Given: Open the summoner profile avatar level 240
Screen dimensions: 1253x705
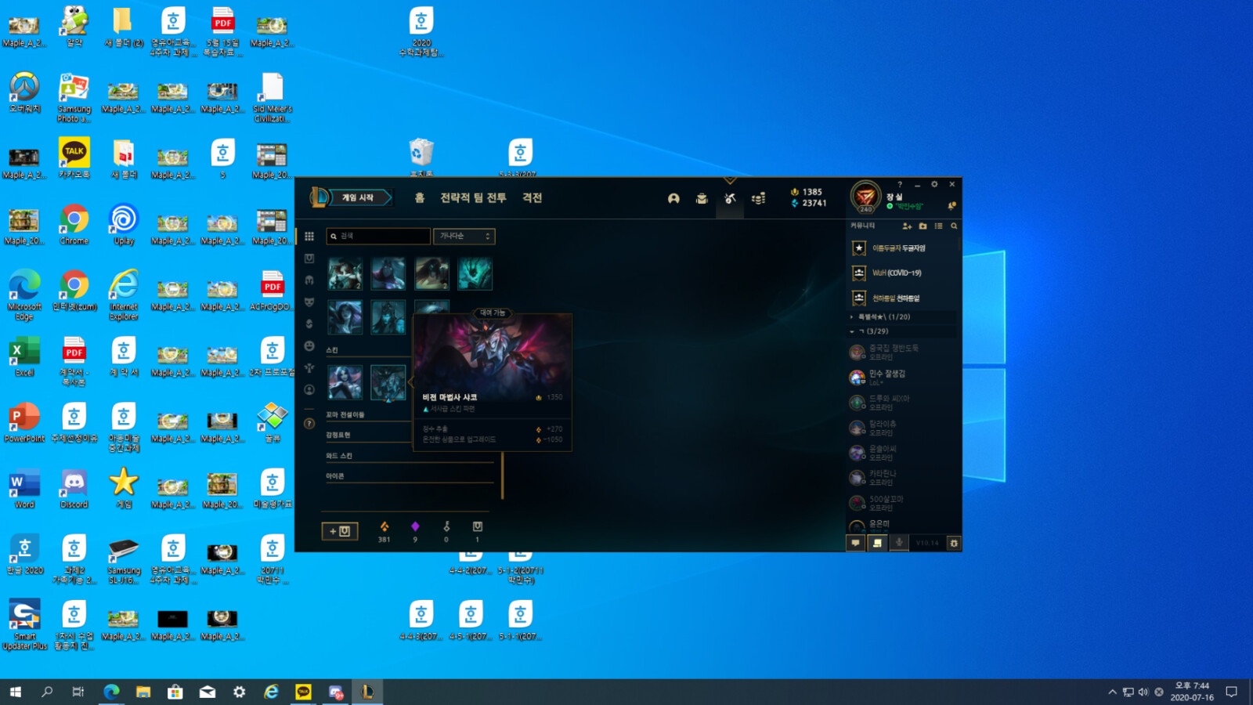Looking at the screenshot, I should point(865,197).
